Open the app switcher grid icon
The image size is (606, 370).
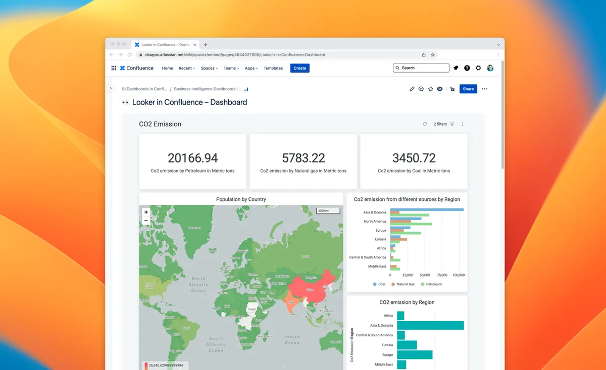114,68
